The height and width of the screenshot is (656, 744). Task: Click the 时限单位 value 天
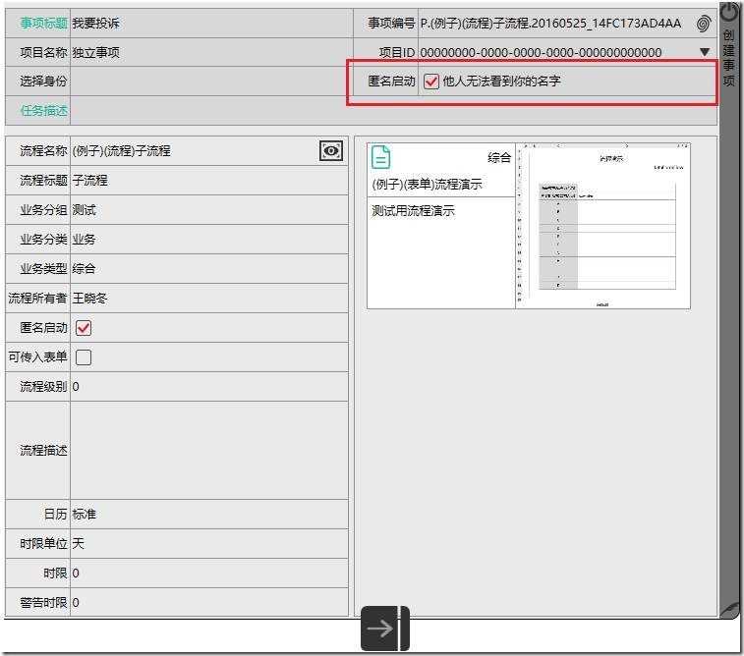point(79,544)
